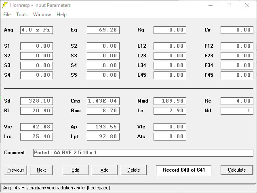Select the Bl field showing 20.40

[36, 111]
